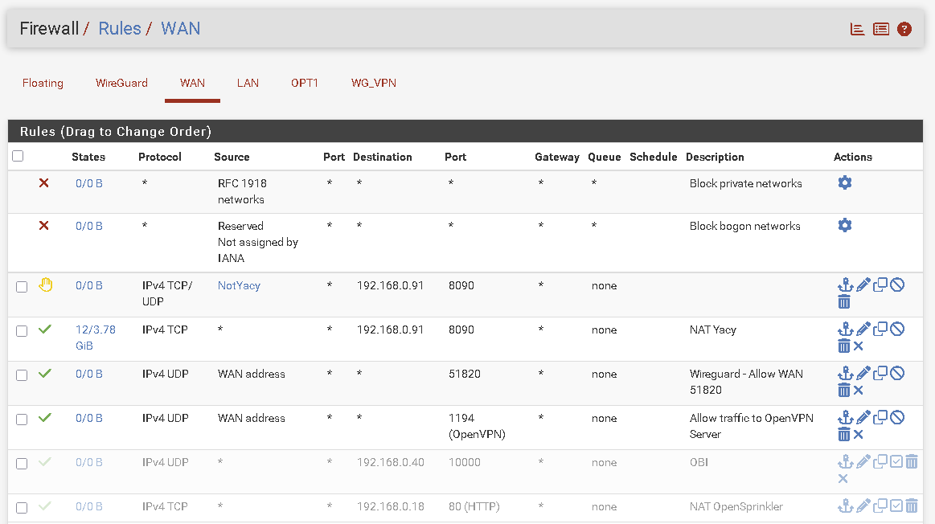
Task: Click the status graph icon in header
Action: pyautogui.click(x=858, y=29)
